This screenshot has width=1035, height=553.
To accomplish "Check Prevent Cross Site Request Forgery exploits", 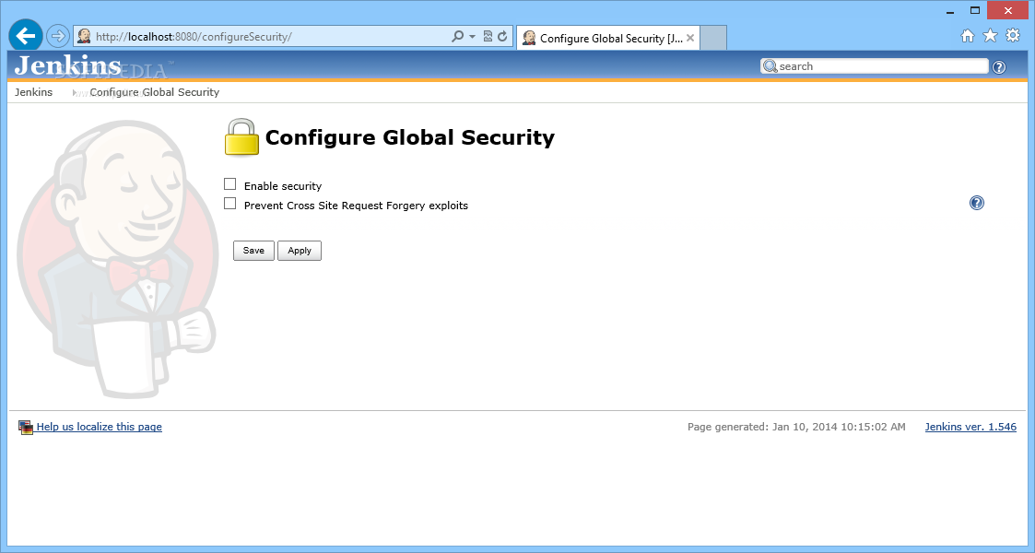I will (229, 204).
